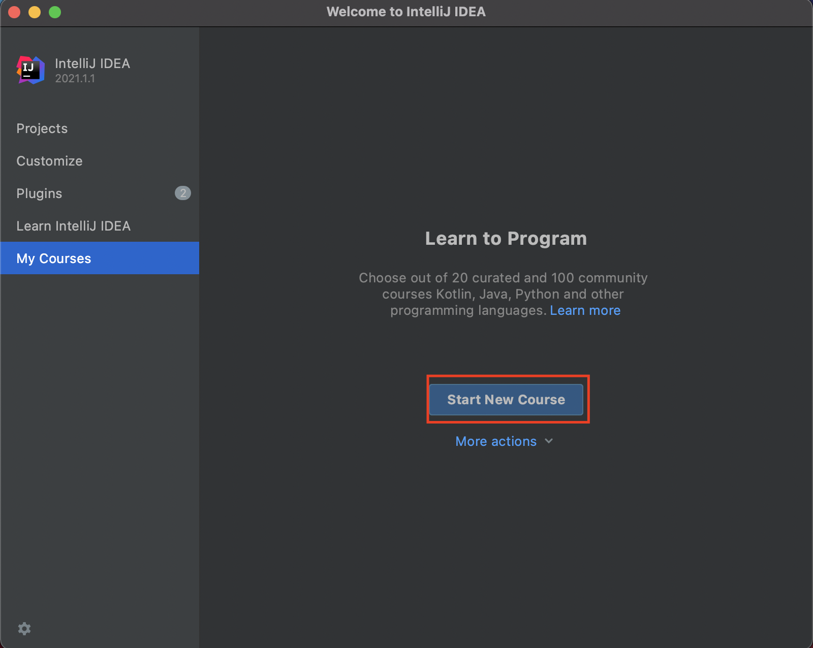Open the settings gear icon

(x=24, y=629)
